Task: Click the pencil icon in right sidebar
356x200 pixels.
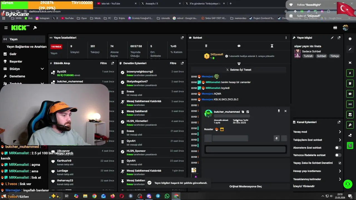Action: tap(350, 49)
